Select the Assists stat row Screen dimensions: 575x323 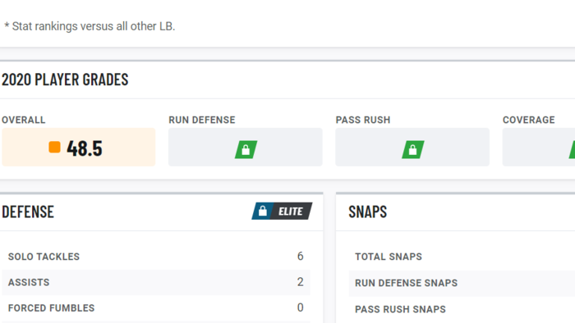[x=156, y=282]
